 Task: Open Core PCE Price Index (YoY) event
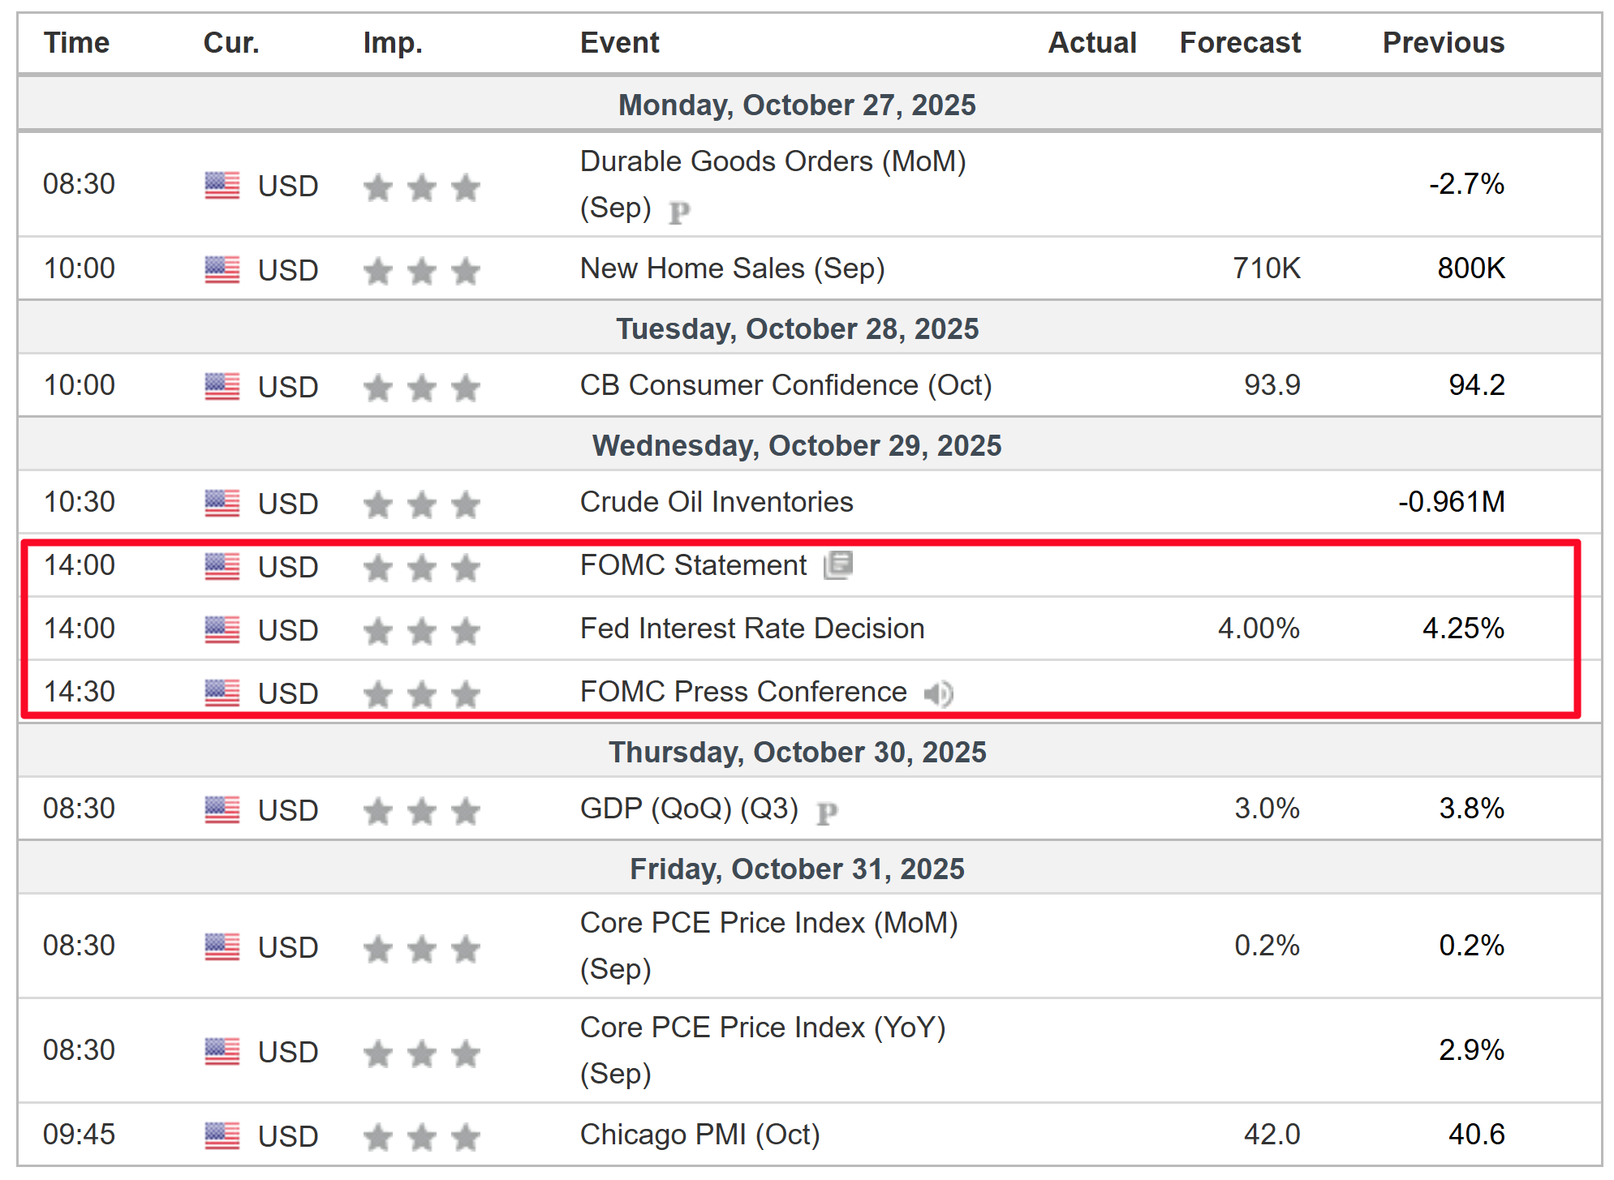pos(762,1028)
